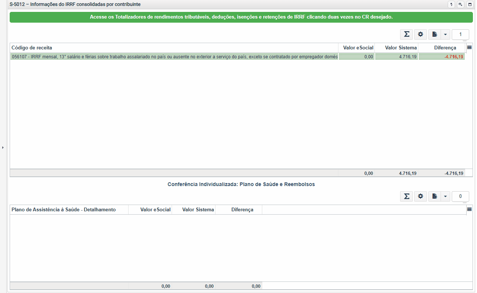The height and width of the screenshot is (293, 477).
Task: Click the Diferença header in the receita grid
Action: pyautogui.click(x=442, y=48)
